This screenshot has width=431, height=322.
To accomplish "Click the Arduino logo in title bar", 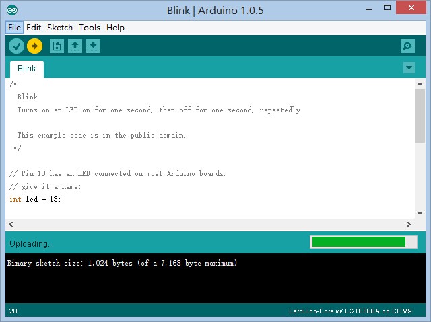I will tap(12, 11).
